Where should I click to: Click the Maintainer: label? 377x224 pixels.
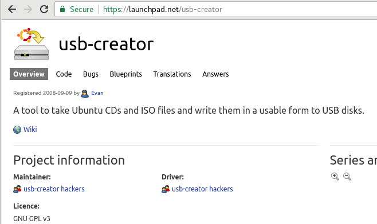tap(32, 177)
